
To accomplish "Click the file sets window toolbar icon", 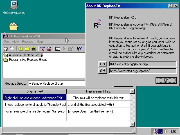I will pos(57,49).
